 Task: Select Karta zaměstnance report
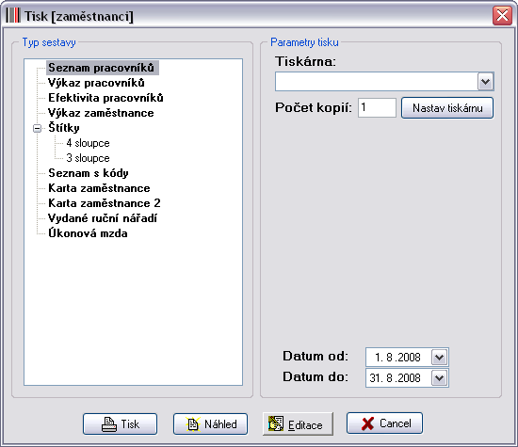click(99, 188)
